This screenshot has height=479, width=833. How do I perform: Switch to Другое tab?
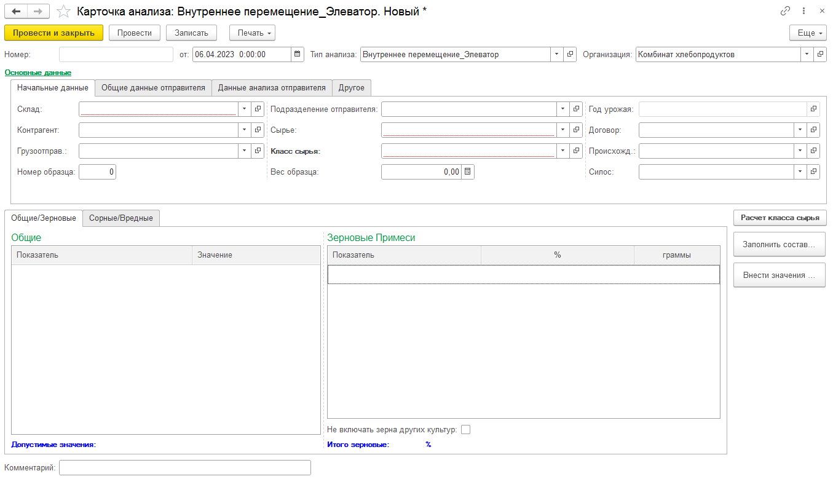coord(352,88)
